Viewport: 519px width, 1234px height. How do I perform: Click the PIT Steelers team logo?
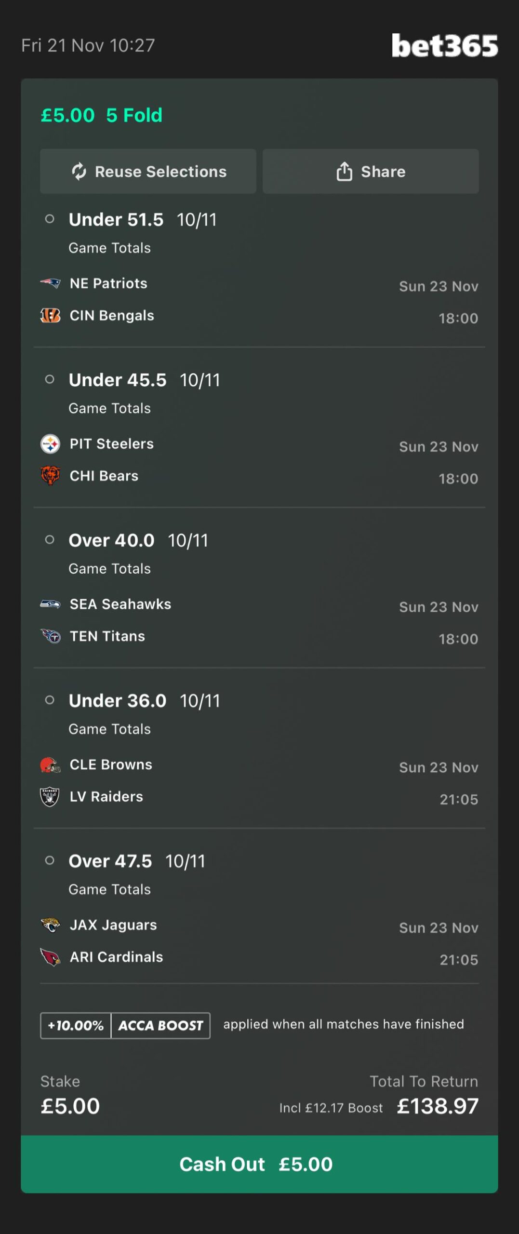[x=50, y=443]
